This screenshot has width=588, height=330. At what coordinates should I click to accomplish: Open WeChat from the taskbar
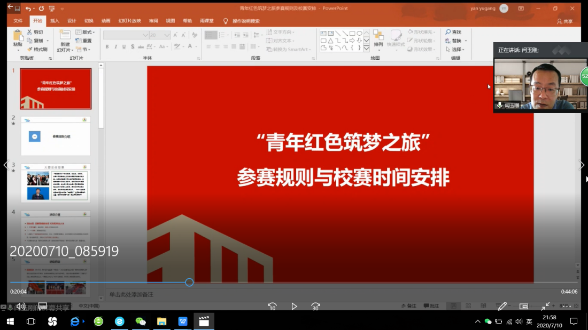141,321
